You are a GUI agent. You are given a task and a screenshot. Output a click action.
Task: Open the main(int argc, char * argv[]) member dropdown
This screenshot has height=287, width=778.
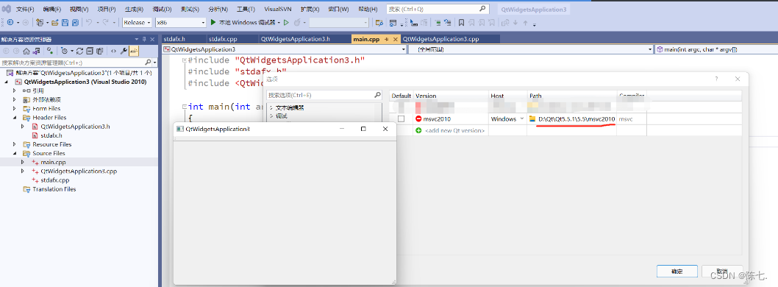716,49
